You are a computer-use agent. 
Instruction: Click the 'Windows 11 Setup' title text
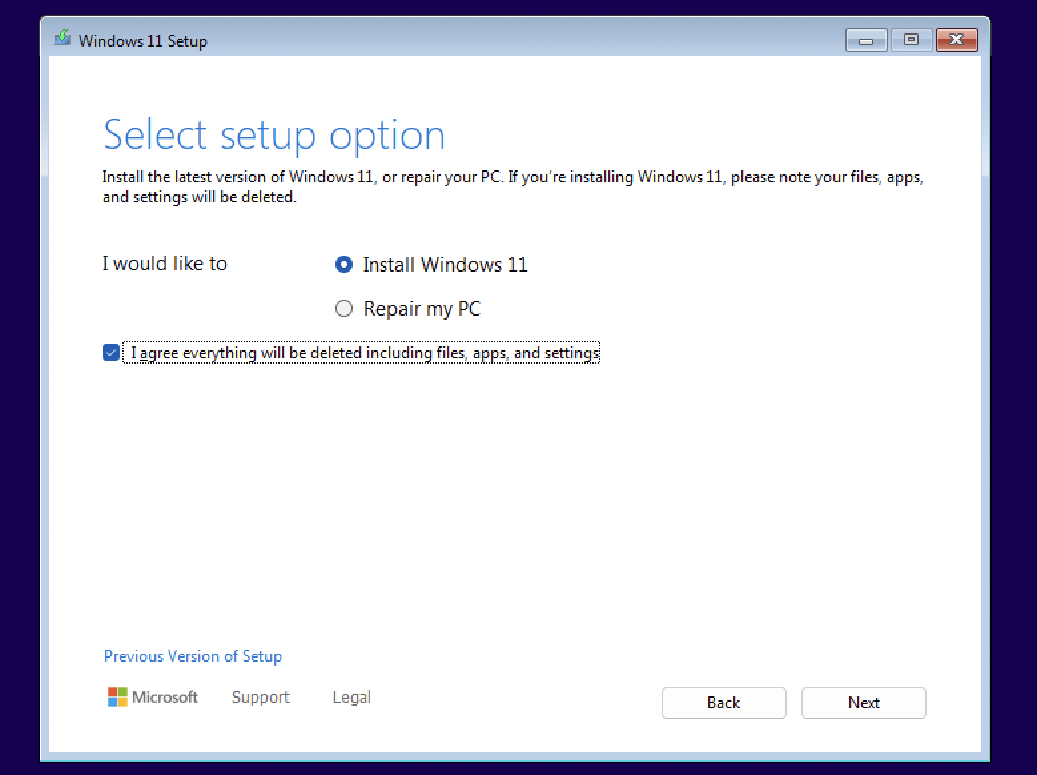(x=143, y=41)
